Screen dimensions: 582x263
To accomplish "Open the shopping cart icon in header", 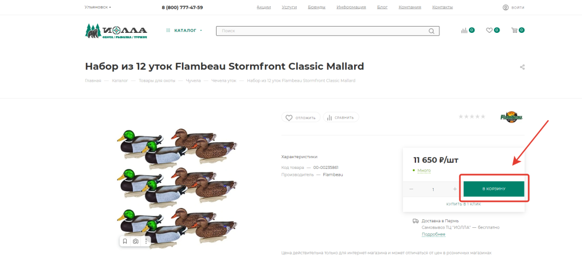I will pos(514,31).
